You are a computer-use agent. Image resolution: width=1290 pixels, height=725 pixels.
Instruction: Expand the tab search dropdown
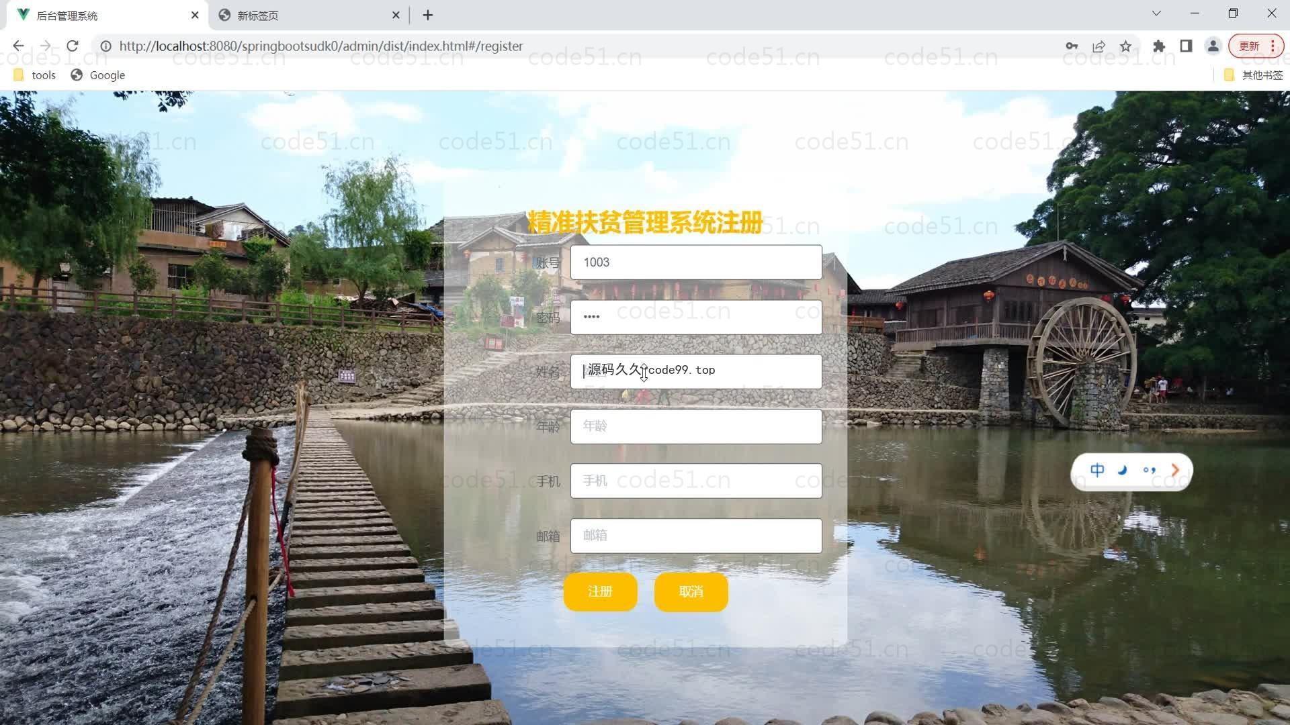click(1156, 13)
